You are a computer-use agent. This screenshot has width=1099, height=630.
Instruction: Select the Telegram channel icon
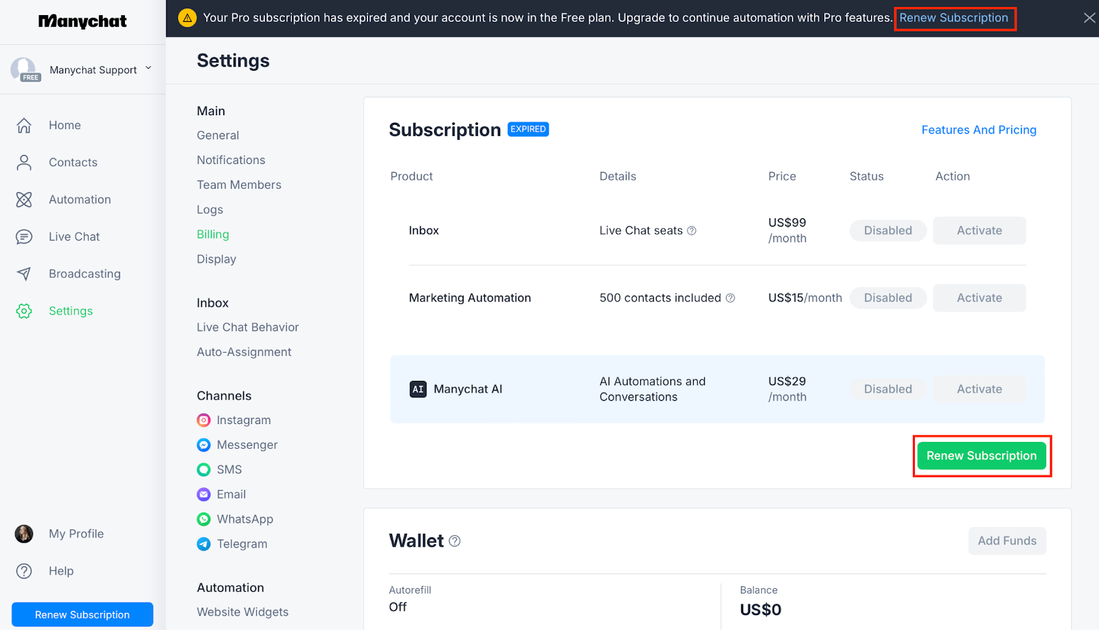coord(204,544)
